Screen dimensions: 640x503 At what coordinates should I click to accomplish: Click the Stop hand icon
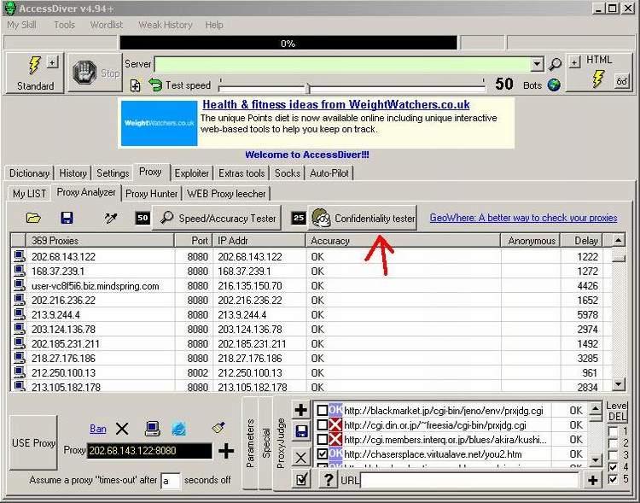(85, 73)
